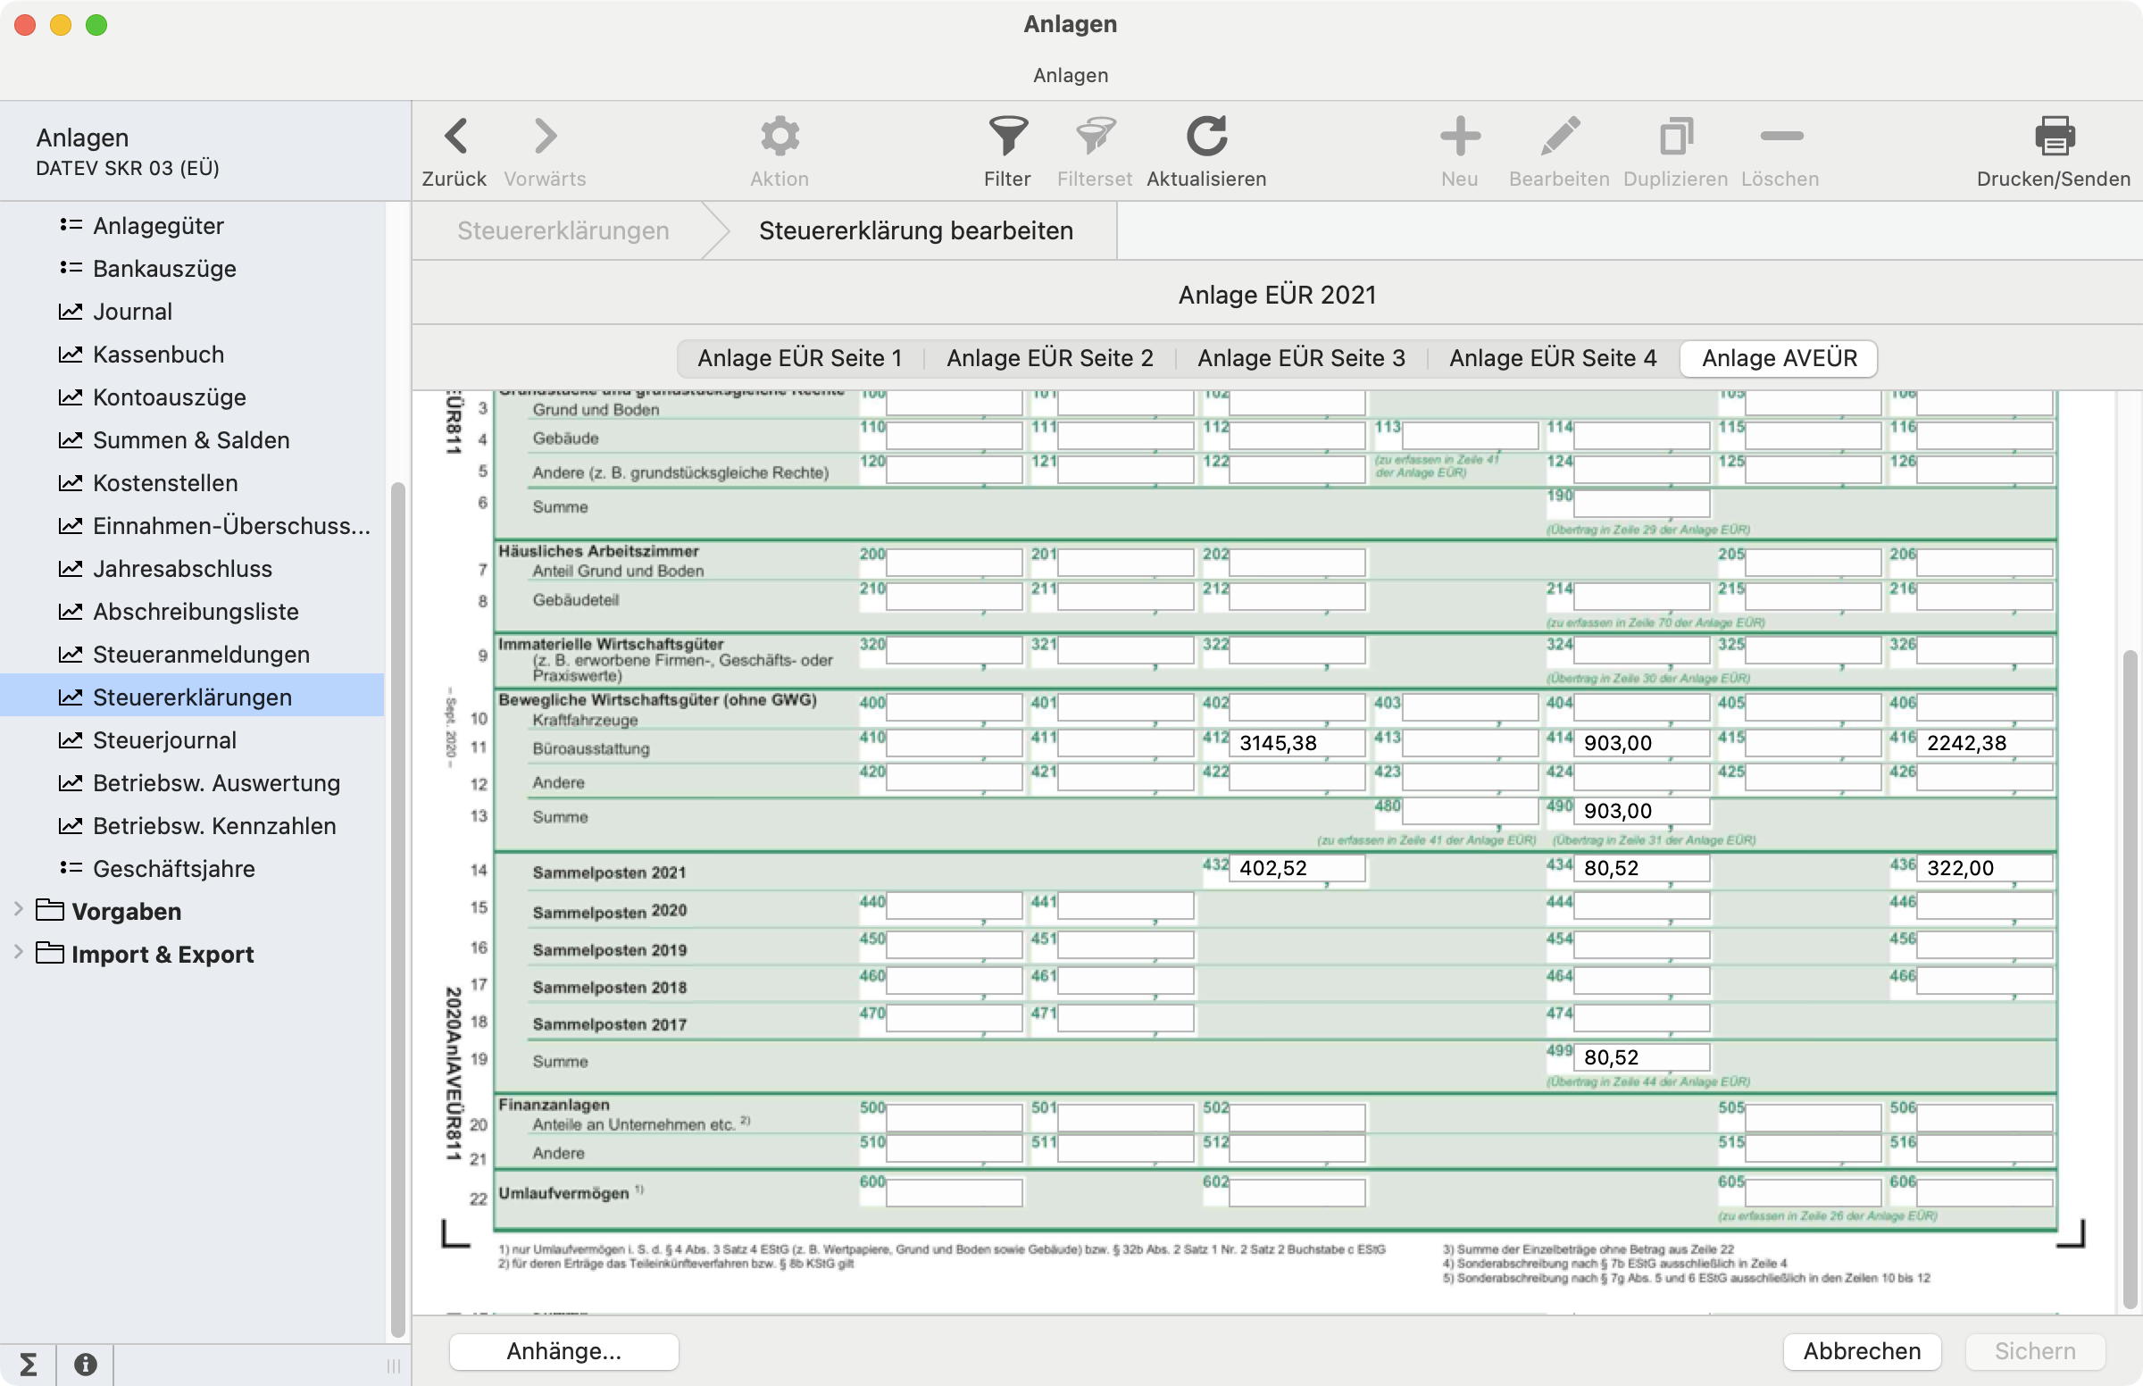Go back with the Zurück arrow

pos(455,137)
